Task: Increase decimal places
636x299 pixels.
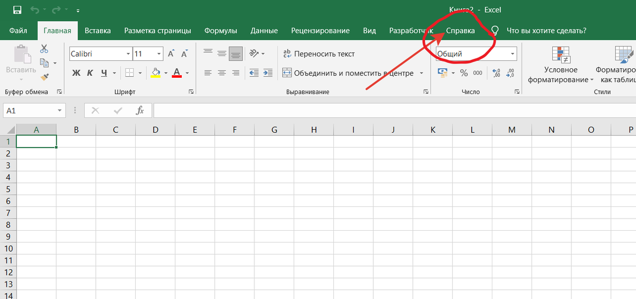Action: point(497,73)
